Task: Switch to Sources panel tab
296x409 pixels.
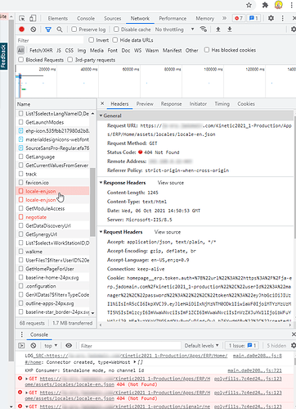Action: click(x=112, y=18)
